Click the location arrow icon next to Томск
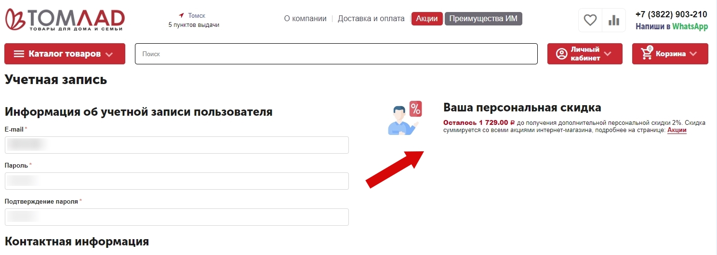Image resolution: width=717 pixels, height=255 pixels. (182, 15)
